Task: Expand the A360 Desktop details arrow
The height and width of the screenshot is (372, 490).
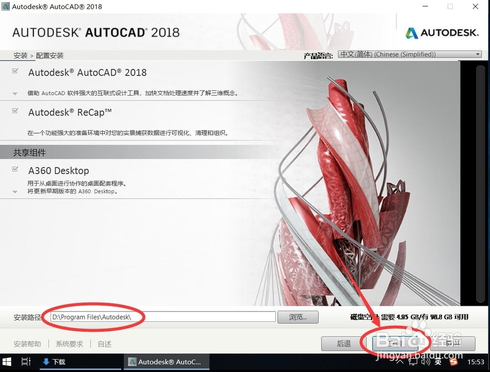Action: coord(15,192)
